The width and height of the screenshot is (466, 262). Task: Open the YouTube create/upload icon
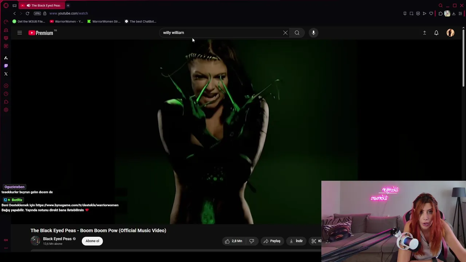pyautogui.click(x=424, y=33)
